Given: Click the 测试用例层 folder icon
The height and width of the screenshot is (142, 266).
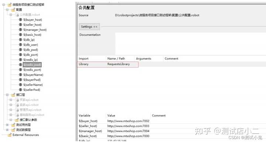Looking at the screenshot, I should pyautogui.click(x=13, y=125).
